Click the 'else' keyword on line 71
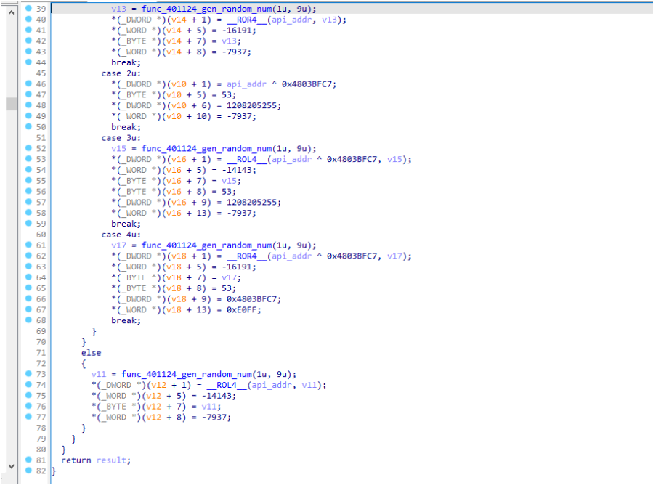Image resolution: width=653 pixels, height=488 pixels. click(91, 353)
